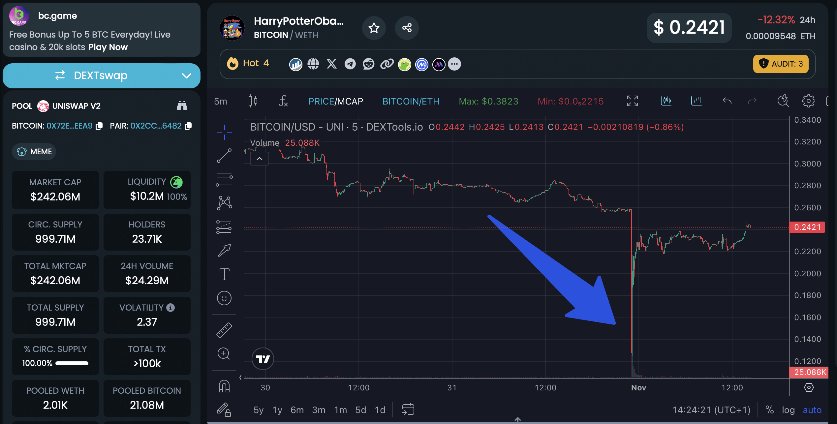The width and height of the screenshot is (837, 424).
Task: Open the chain link icon
Action: click(387, 64)
